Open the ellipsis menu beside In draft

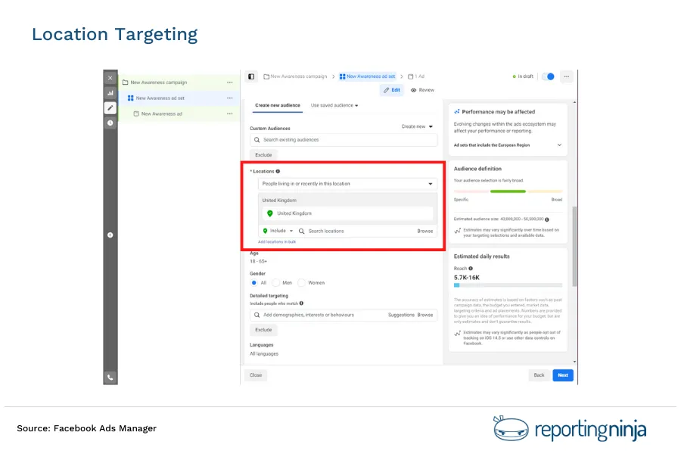(566, 76)
